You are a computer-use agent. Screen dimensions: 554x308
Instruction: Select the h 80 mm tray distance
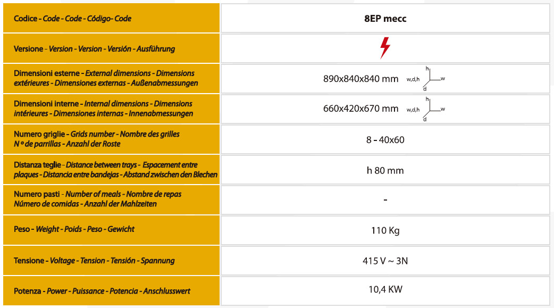click(385, 170)
